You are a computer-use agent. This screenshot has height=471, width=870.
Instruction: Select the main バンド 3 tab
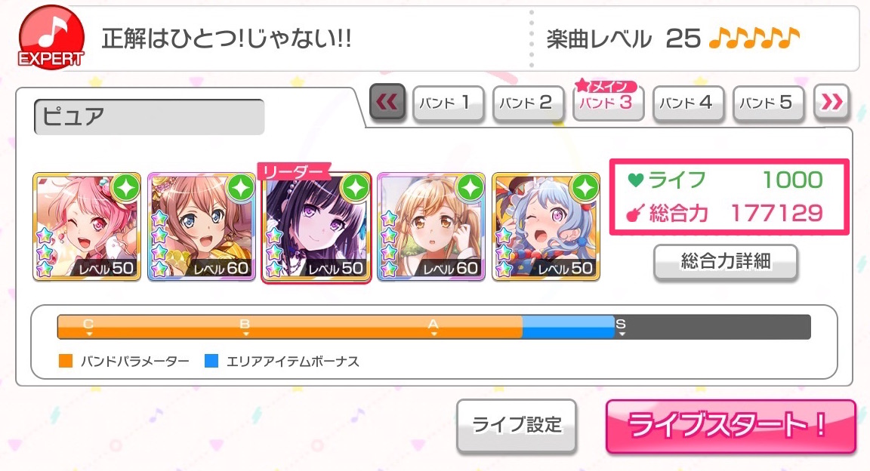[608, 101]
